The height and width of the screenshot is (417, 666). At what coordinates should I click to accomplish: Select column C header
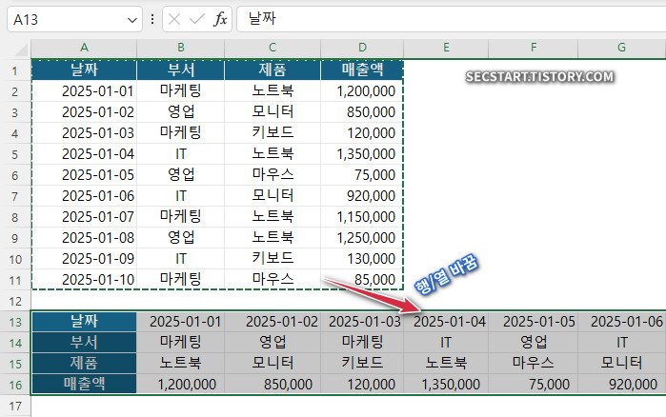click(x=272, y=48)
